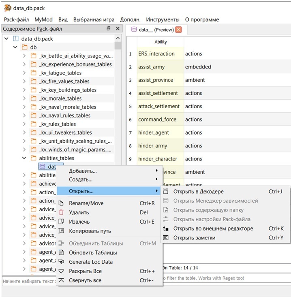Select the ERS_interaction cell
Screen dimensions: 291x297
[x=160, y=53]
